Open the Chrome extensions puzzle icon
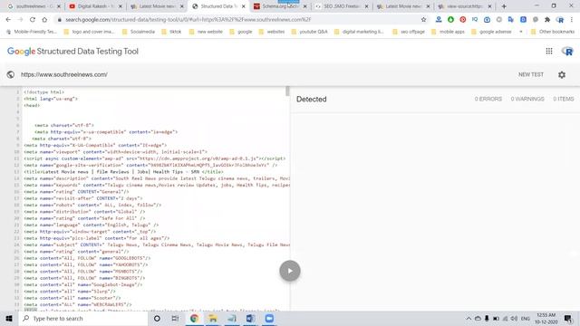Image resolution: width=580 pixels, height=326 pixels. pyautogui.click(x=547, y=20)
